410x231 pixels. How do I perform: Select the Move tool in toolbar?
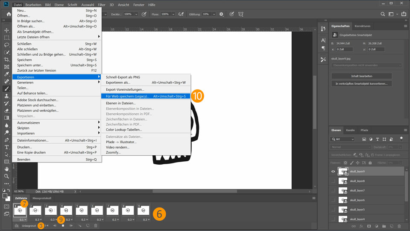click(7, 30)
